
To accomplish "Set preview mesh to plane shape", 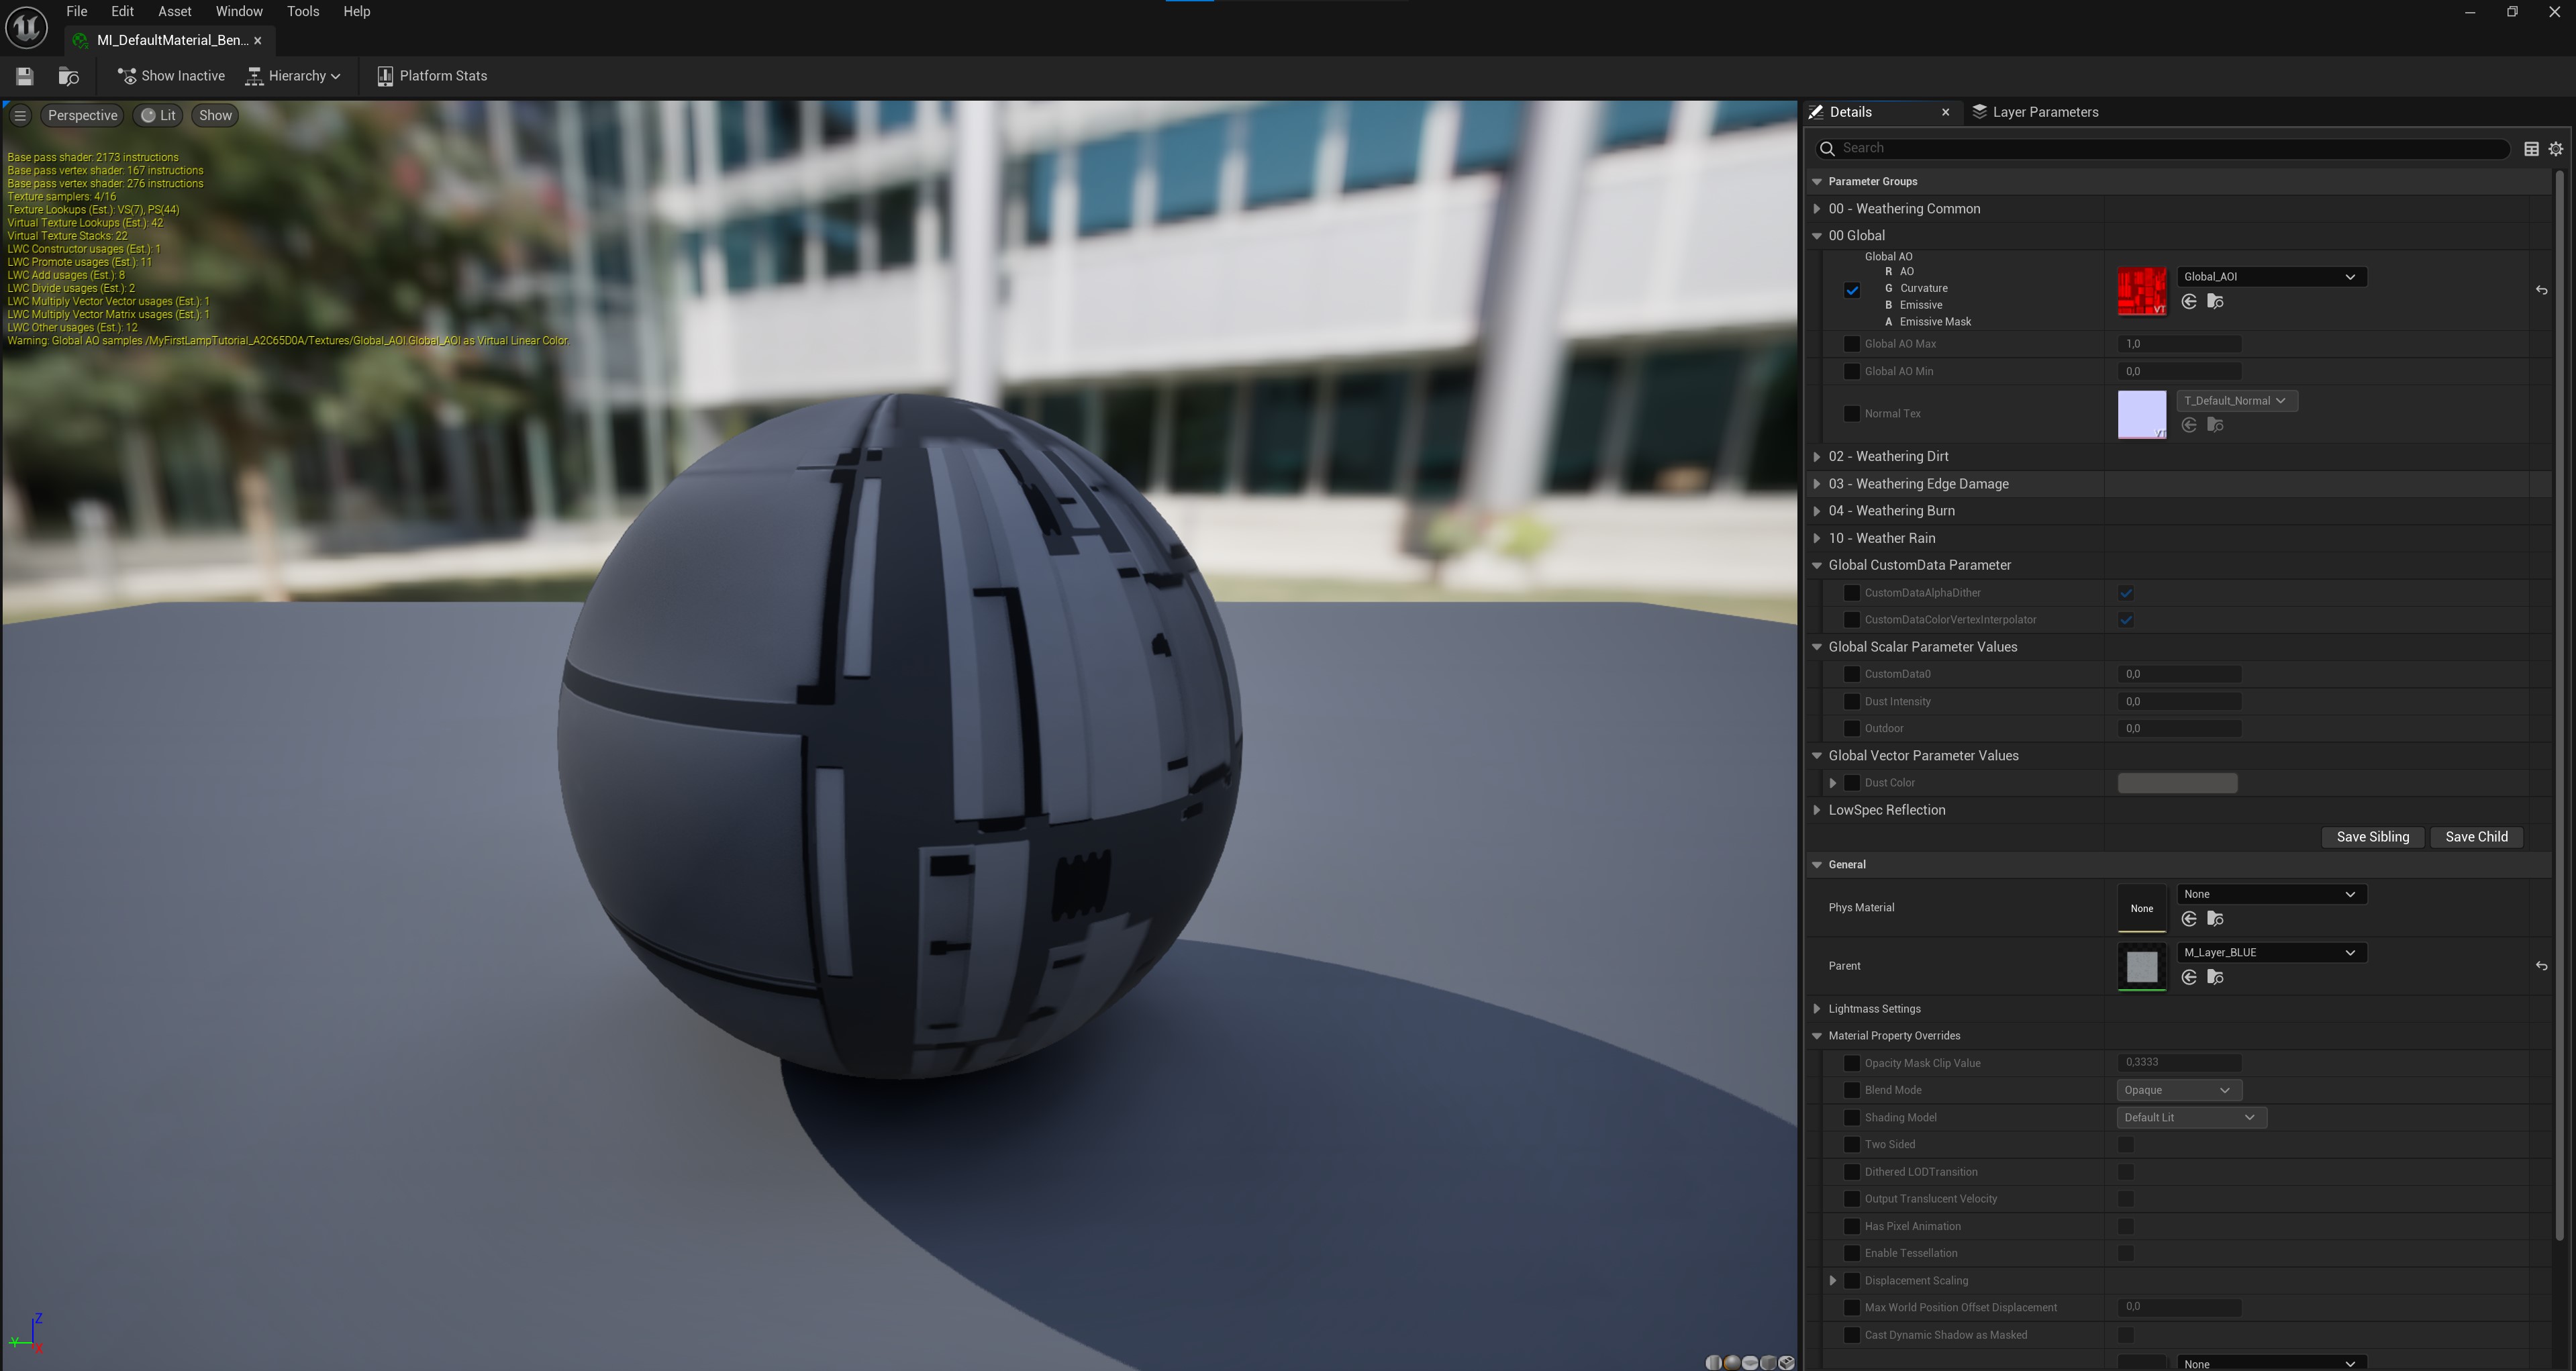I will [x=1751, y=1363].
